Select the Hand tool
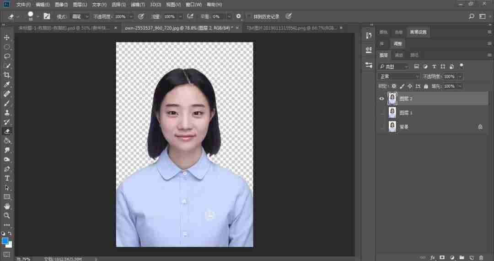The width and height of the screenshot is (494, 261). [6, 206]
